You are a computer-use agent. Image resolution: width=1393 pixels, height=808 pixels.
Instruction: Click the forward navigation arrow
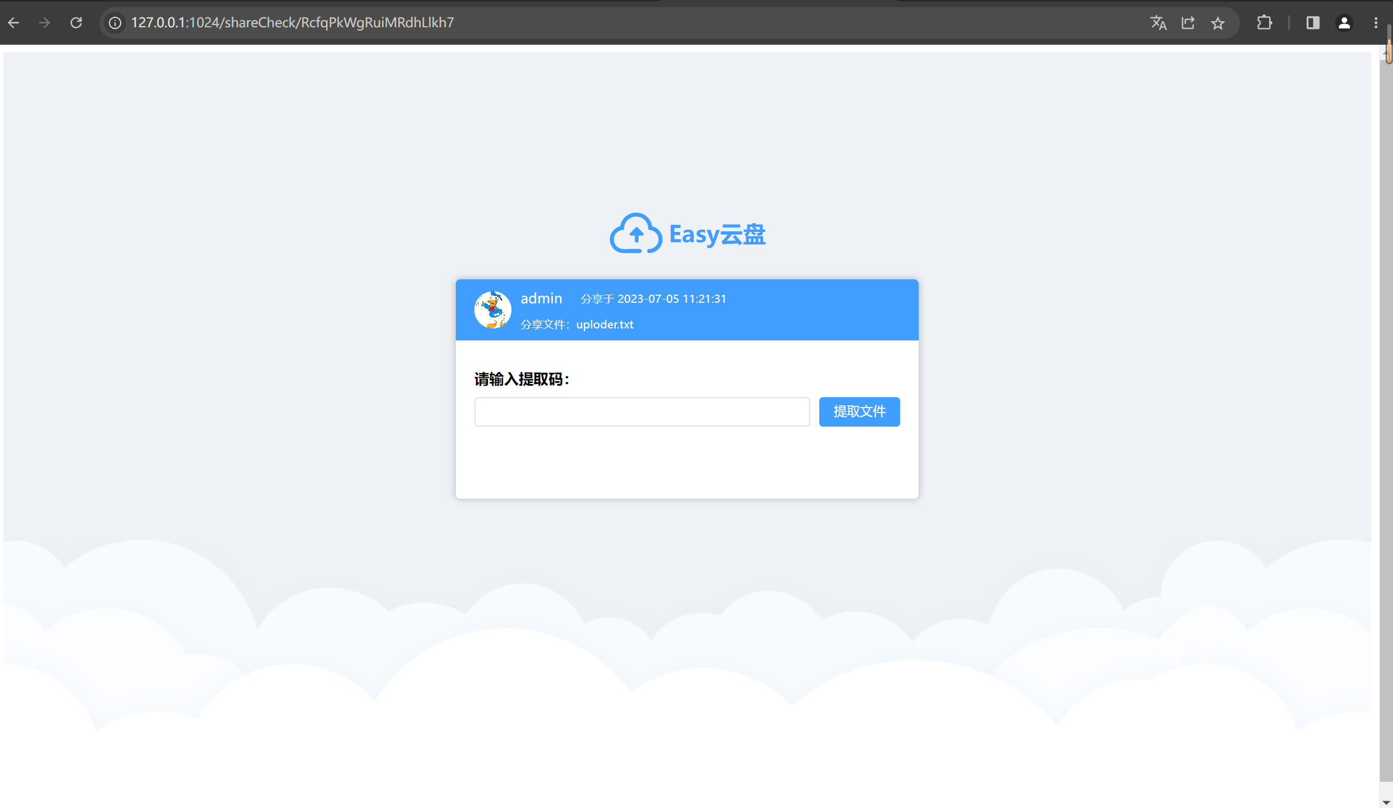[44, 23]
